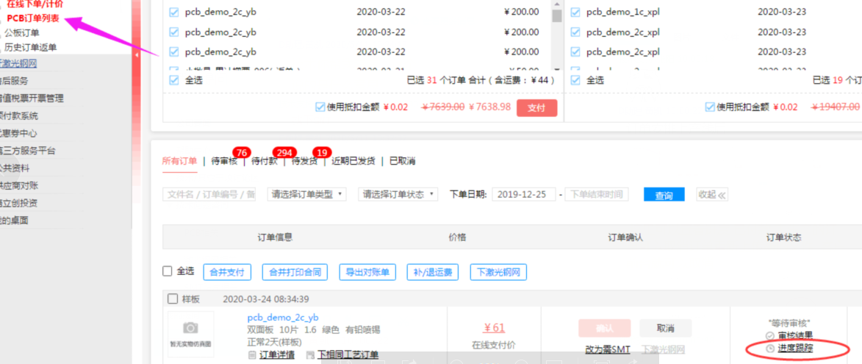Screen dimensions: 862x364
Task: Click the blue 查询 button
Action: coord(664,195)
